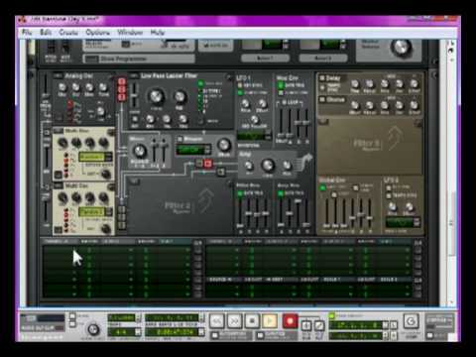476x357 pixels.
Task: Click the transport rewind button
Action: tap(217, 320)
